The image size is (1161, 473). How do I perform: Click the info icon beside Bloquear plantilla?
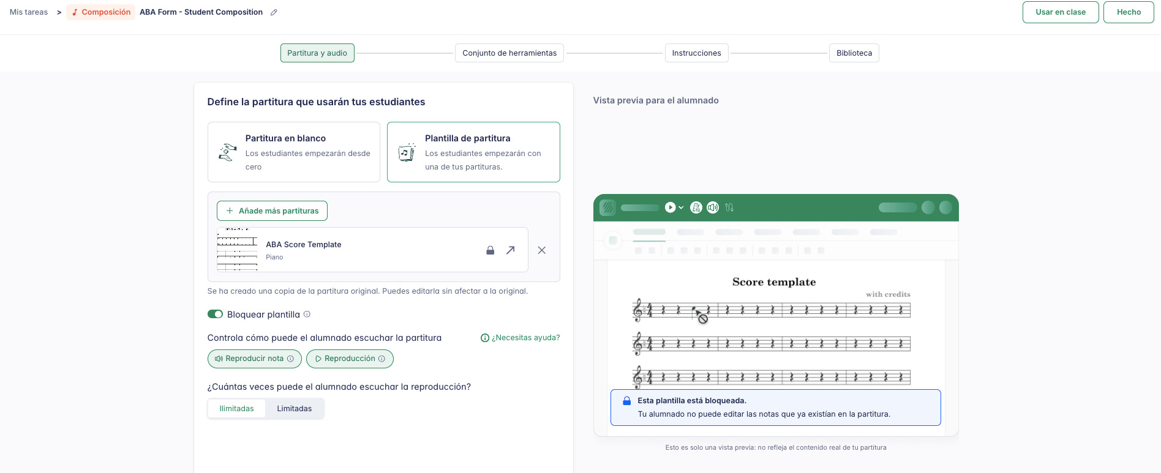[307, 315]
